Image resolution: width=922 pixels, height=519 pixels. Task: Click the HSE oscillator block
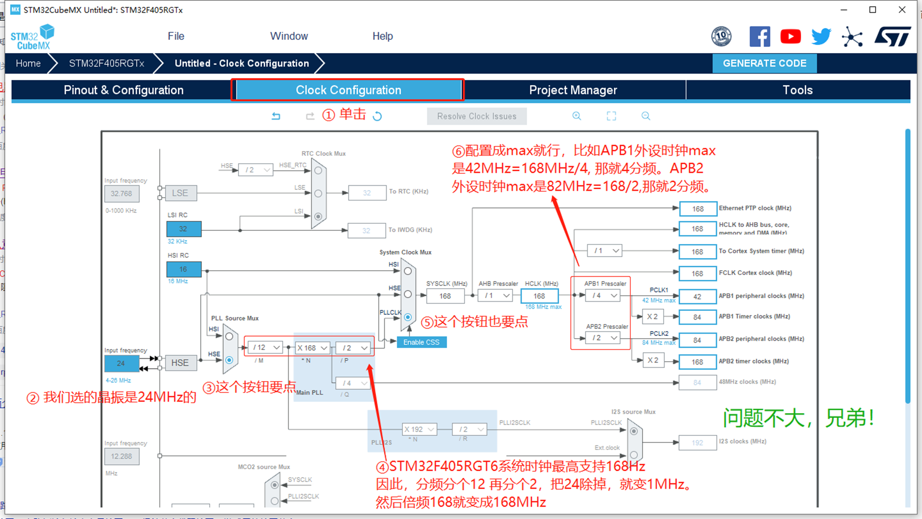180,363
